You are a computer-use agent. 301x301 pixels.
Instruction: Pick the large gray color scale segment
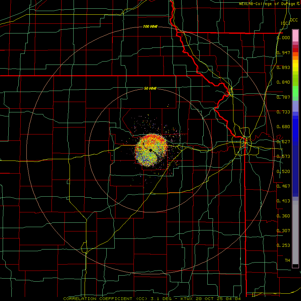[295, 232]
